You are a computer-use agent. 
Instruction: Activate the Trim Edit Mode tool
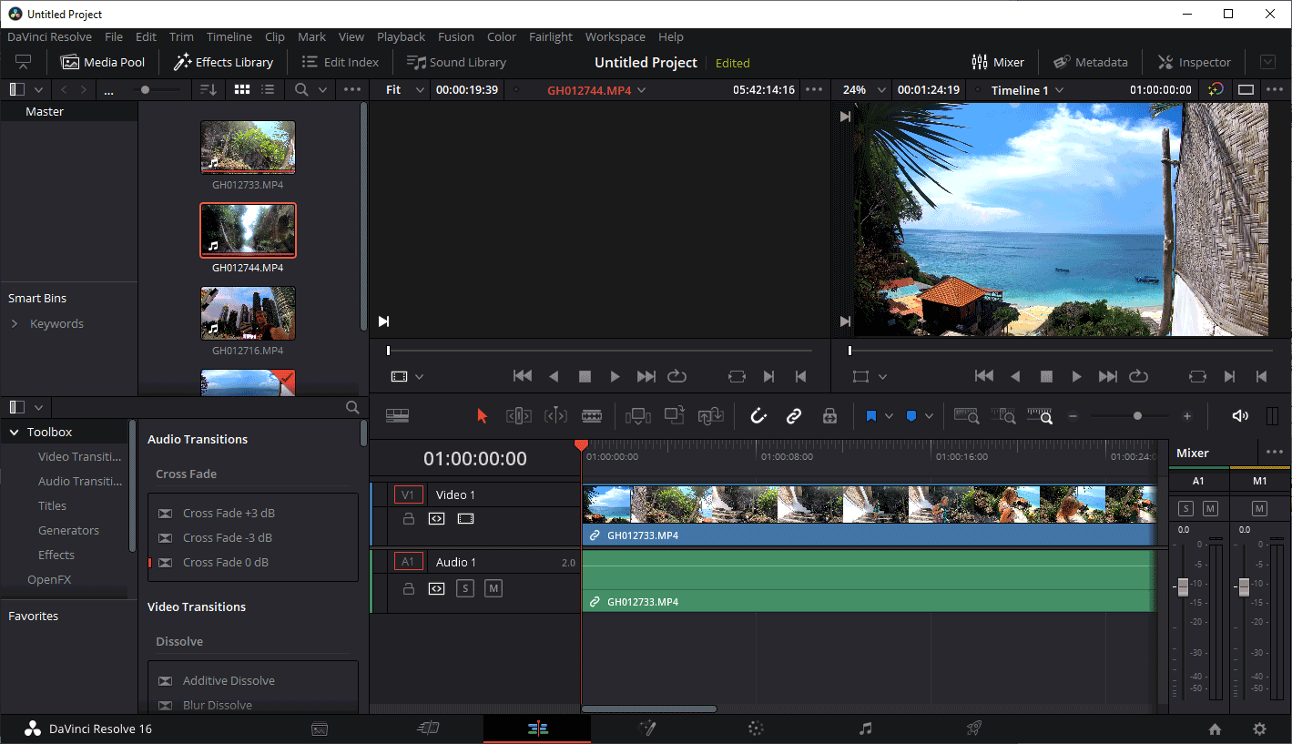pyautogui.click(x=519, y=416)
